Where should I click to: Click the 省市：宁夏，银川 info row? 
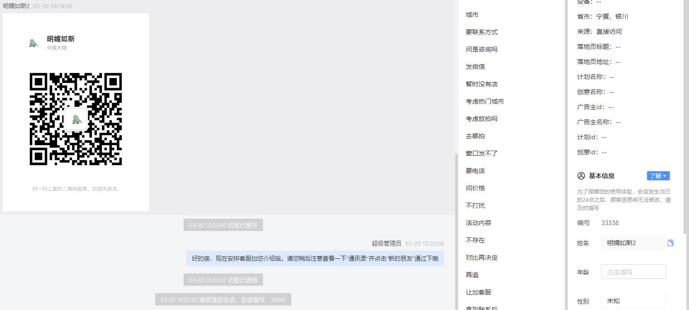pyautogui.click(x=603, y=16)
